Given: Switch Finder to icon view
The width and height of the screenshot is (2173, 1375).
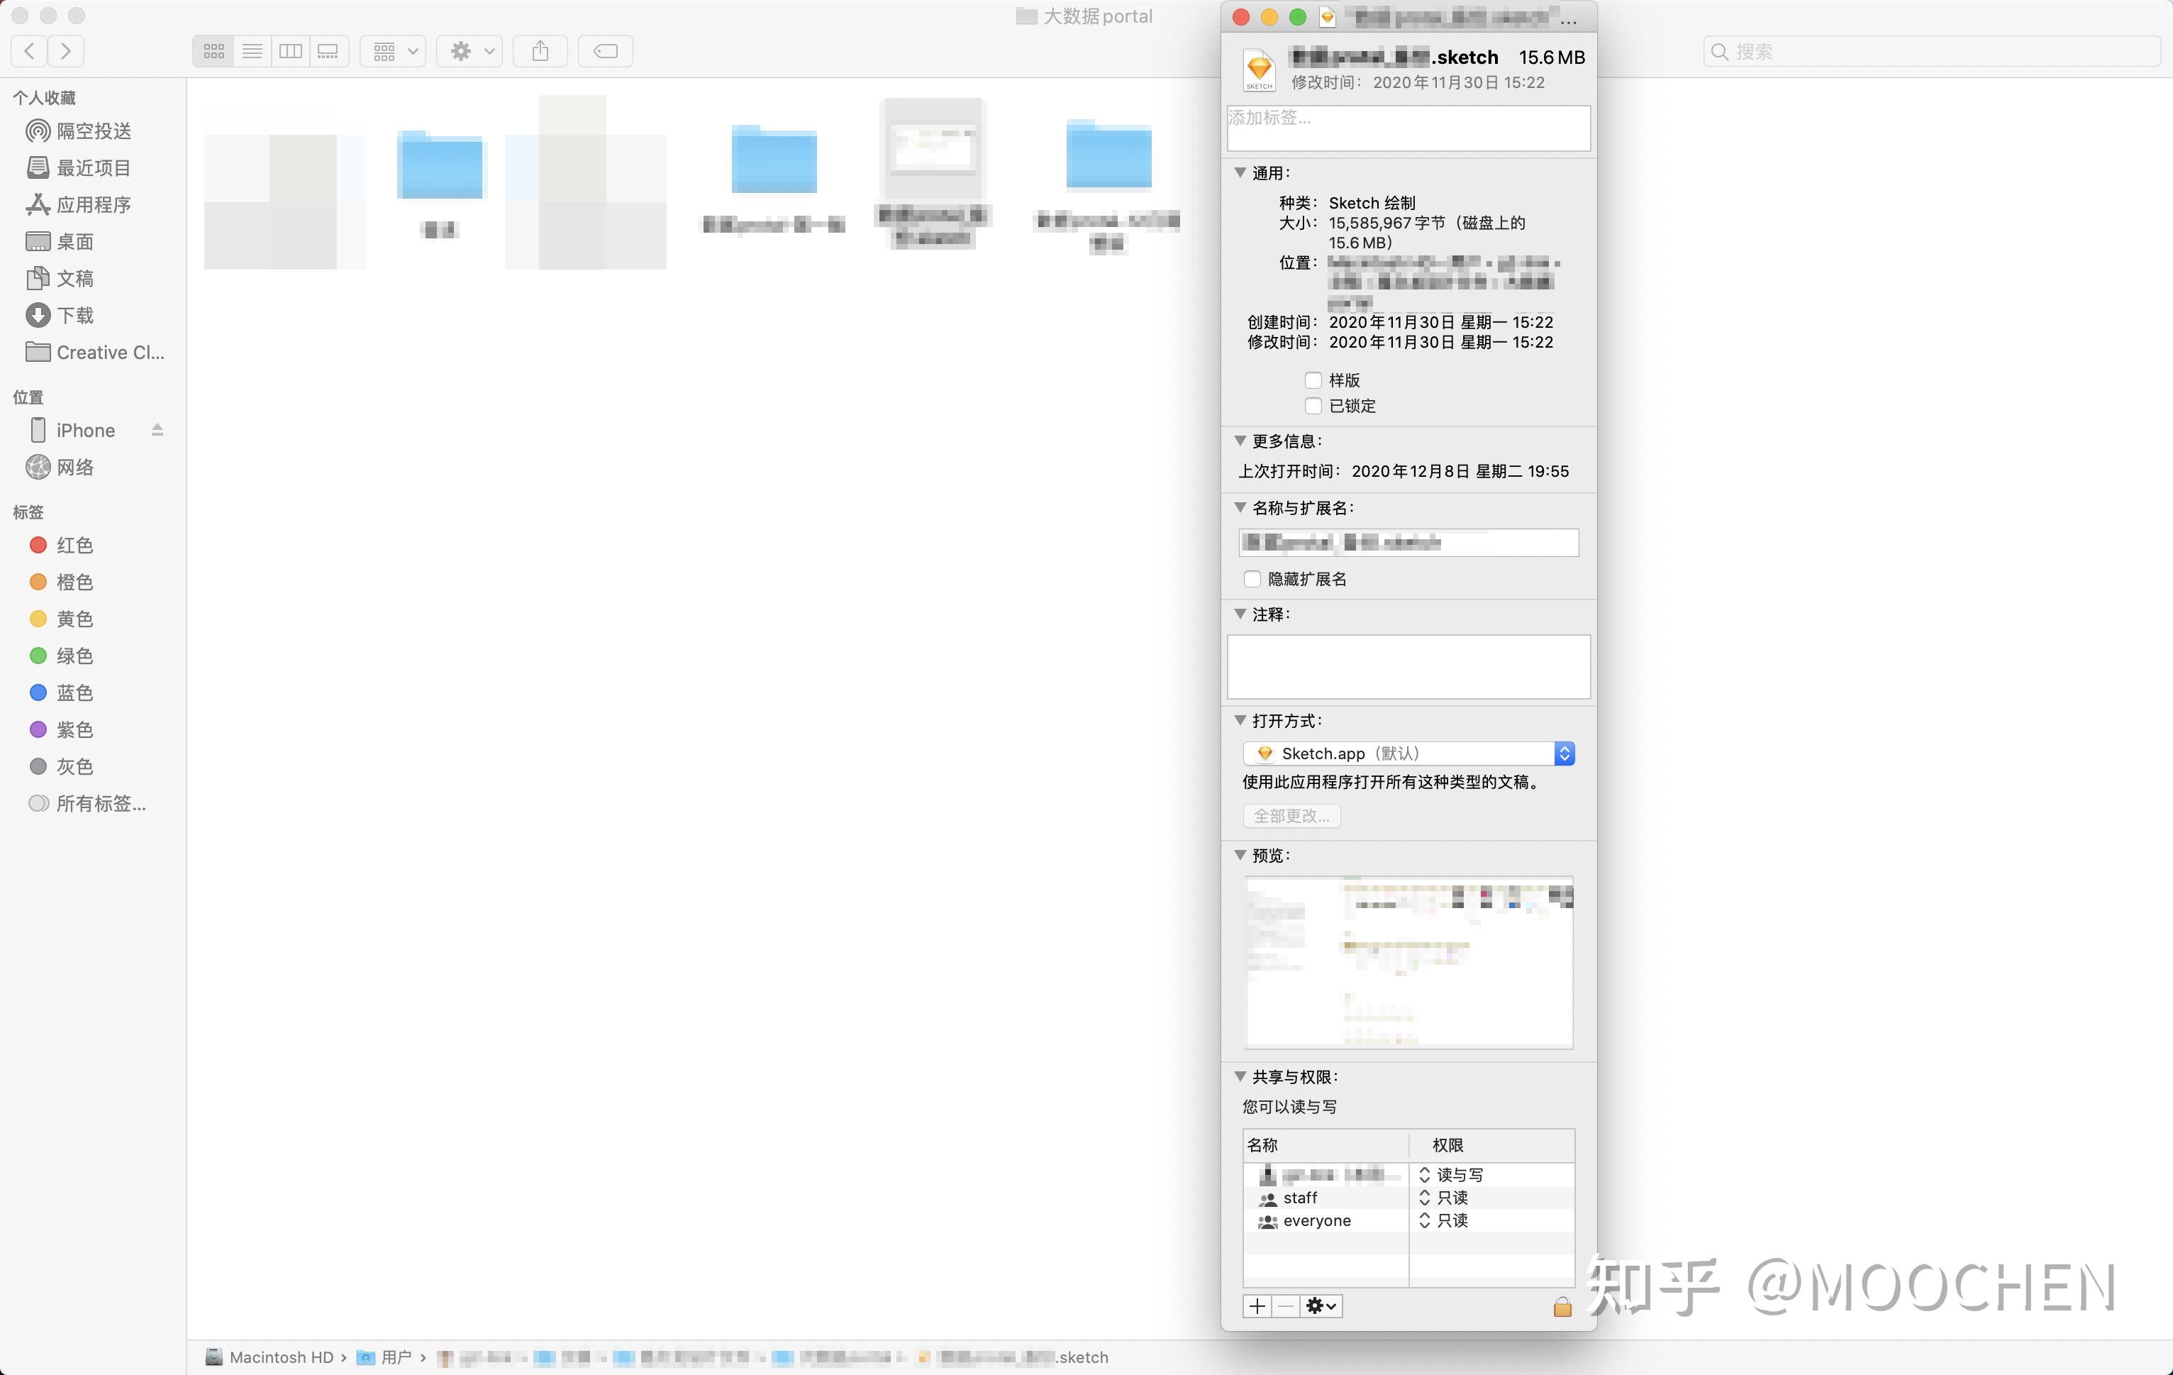Looking at the screenshot, I should click(x=214, y=52).
